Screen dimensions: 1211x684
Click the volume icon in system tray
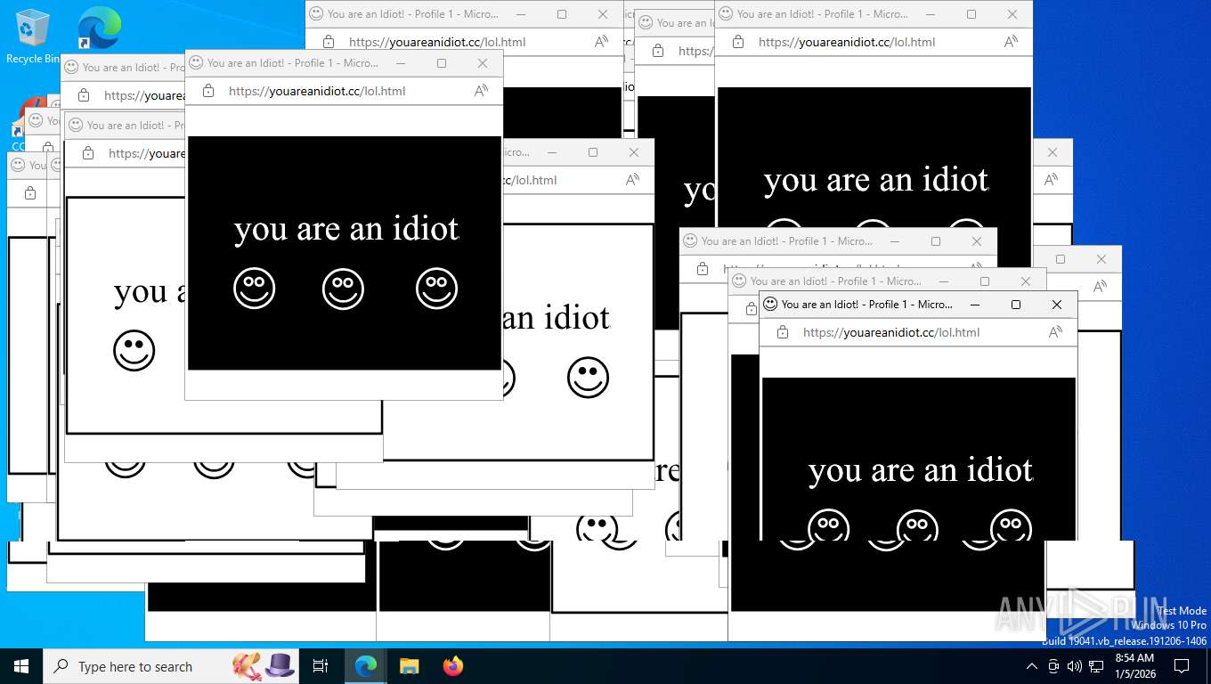[1074, 666]
